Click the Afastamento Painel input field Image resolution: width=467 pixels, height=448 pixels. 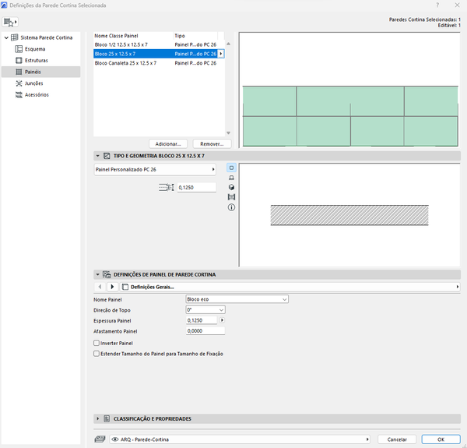(205, 331)
